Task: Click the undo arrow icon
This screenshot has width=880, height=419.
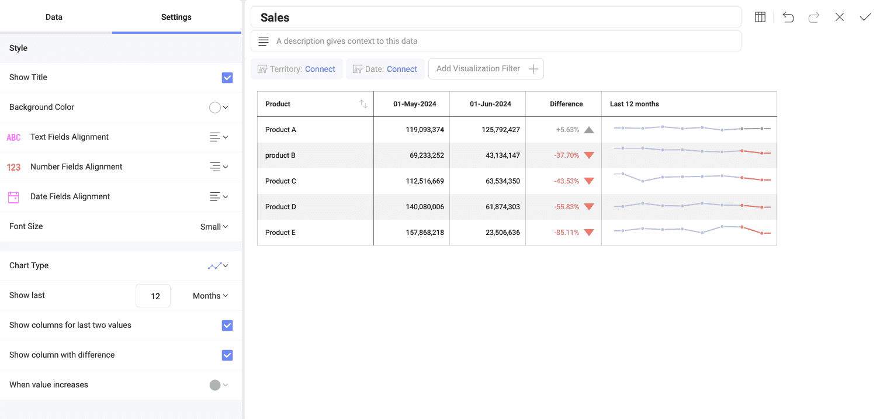Action: [788, 17]
